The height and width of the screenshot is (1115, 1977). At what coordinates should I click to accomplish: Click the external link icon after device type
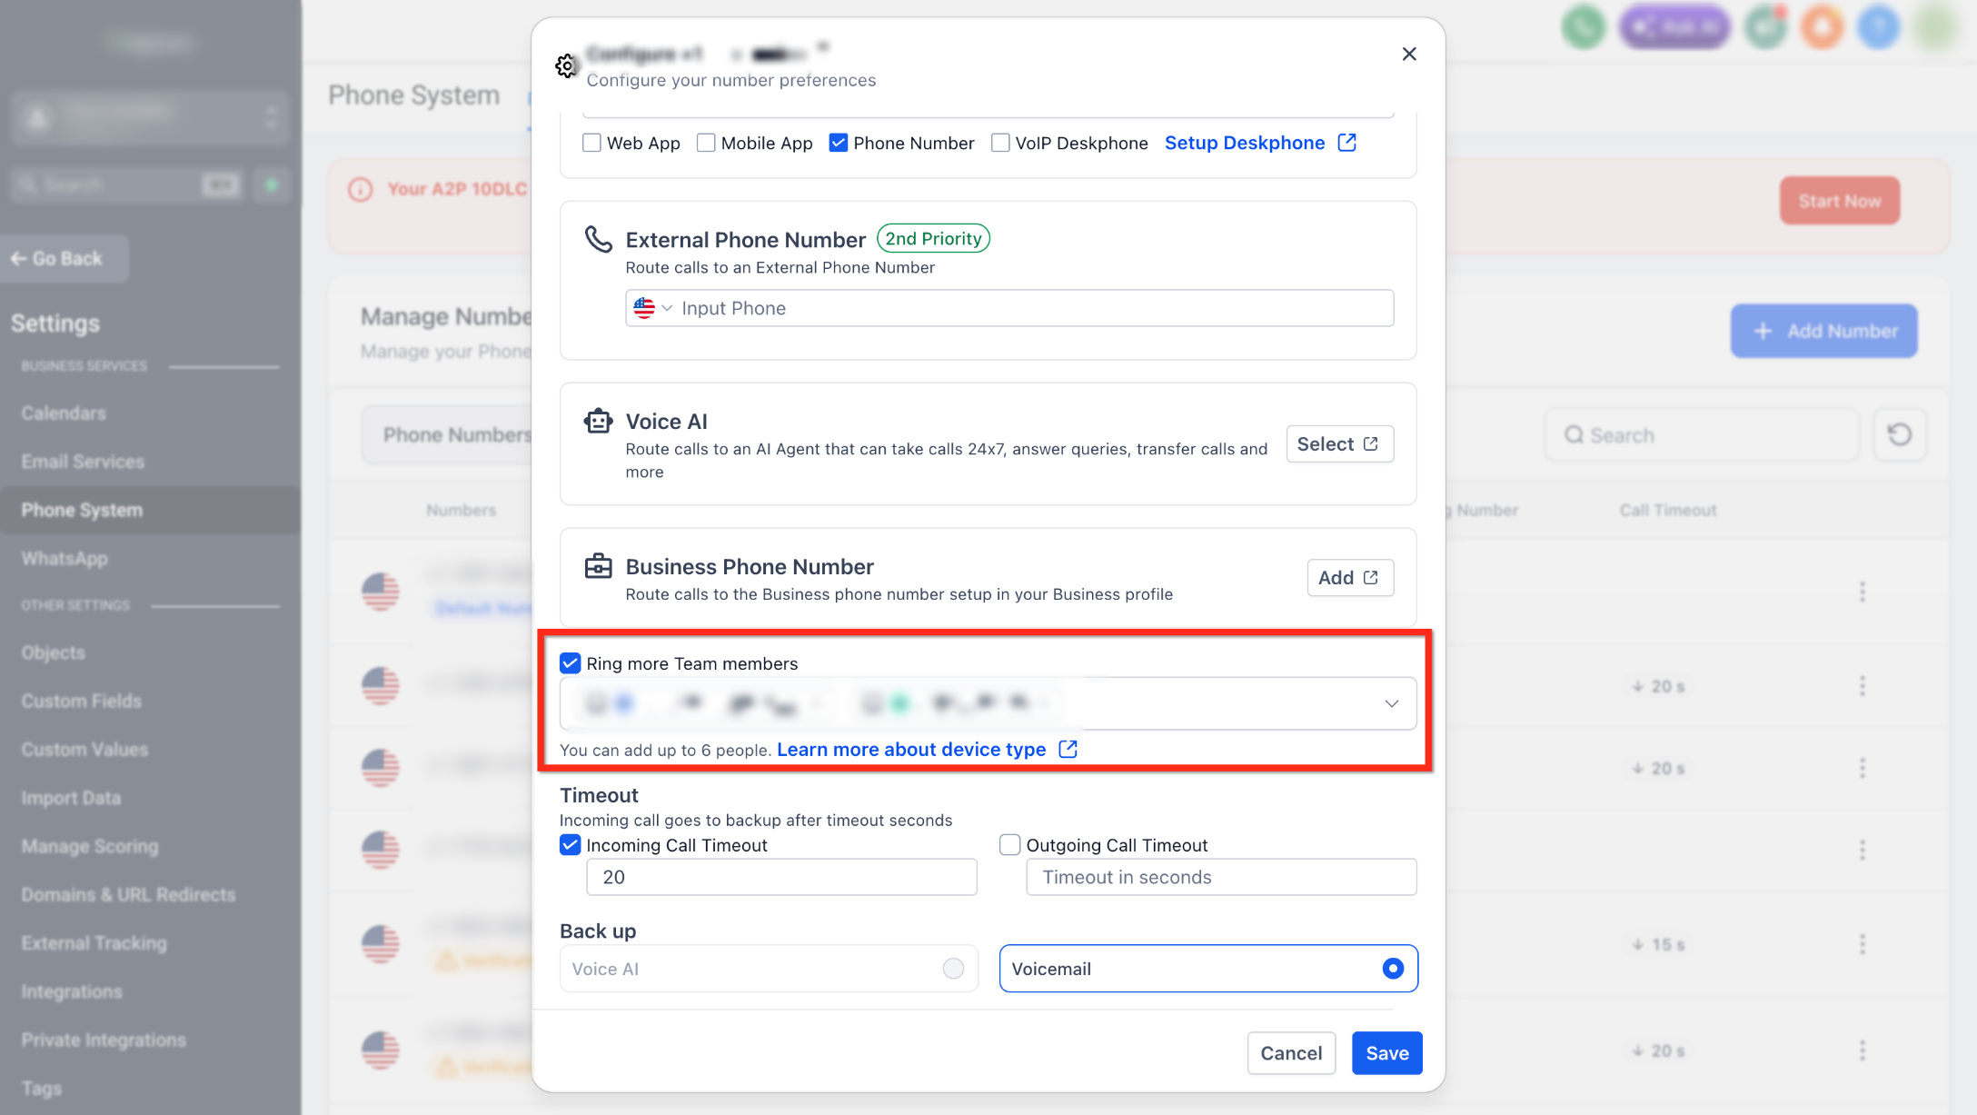[x=1068, y=749]
